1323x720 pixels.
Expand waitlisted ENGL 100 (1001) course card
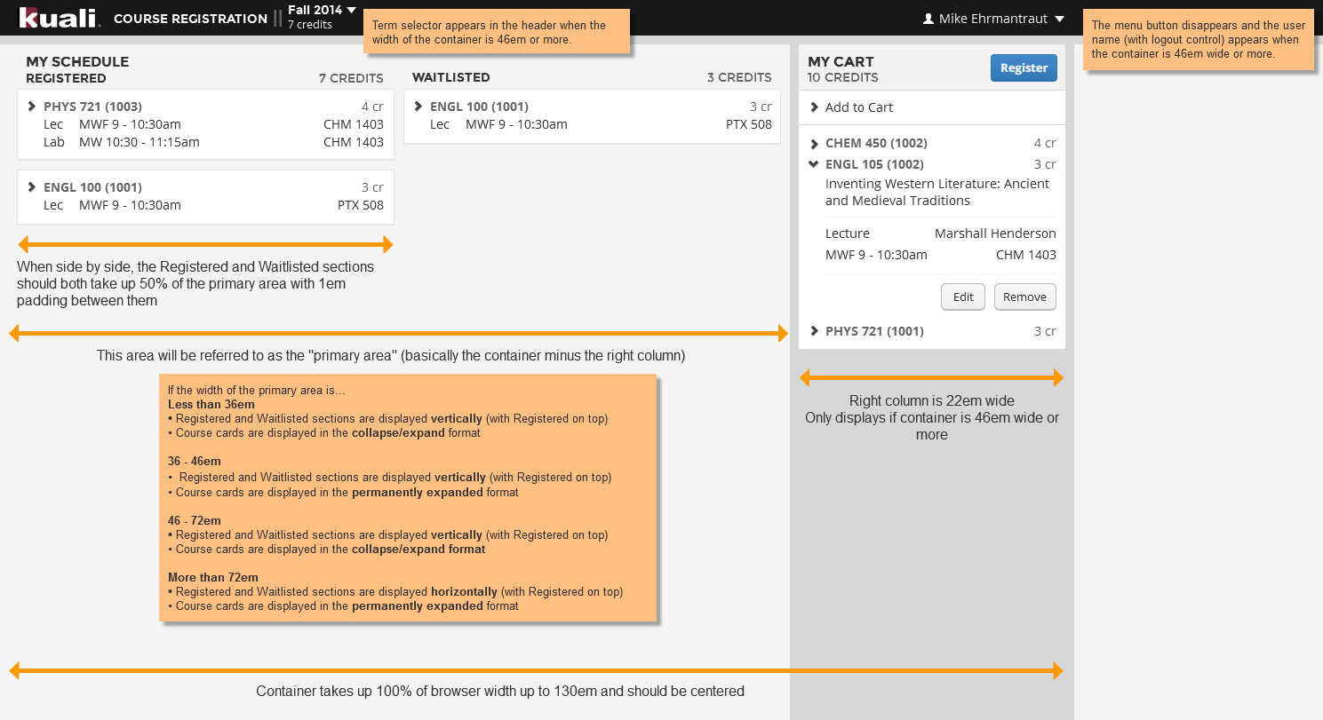418,107
